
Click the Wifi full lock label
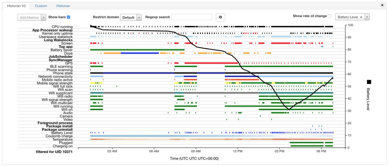coord(63,87)
